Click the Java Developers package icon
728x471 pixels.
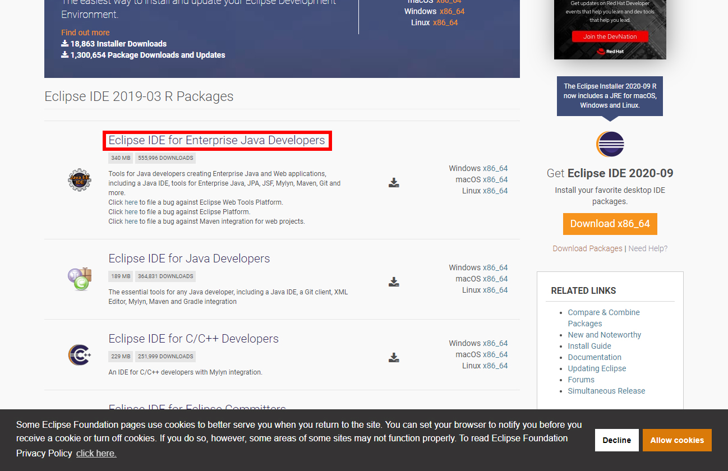[x=80, y=279]
